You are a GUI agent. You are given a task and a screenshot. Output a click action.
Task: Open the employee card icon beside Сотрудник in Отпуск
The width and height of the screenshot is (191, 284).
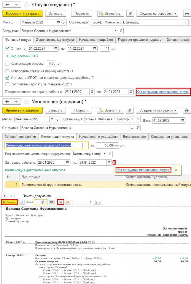[x=121, y=31]
